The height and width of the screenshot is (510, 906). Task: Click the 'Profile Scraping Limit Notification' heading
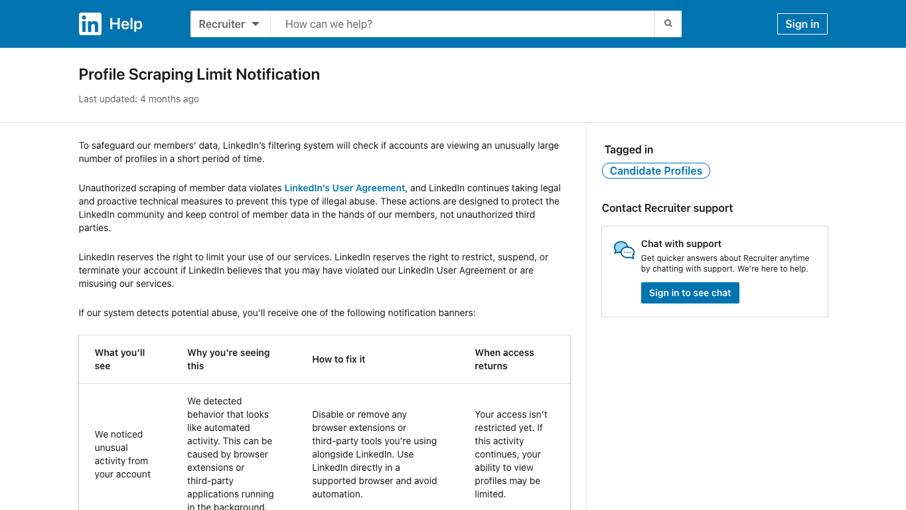pos(199,74)
